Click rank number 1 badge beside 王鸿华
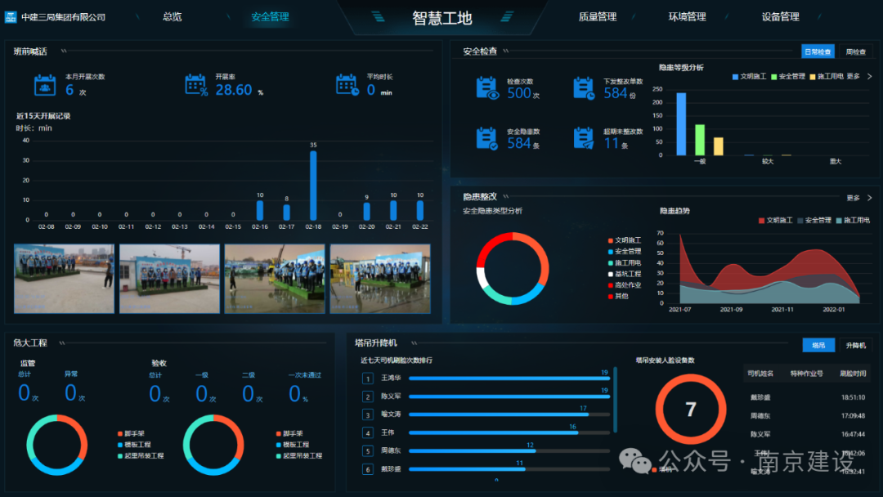This screenshot has height=497, width=883. [x=368, y=378]
